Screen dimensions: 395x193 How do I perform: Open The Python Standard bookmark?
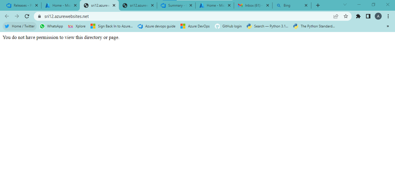314,26
